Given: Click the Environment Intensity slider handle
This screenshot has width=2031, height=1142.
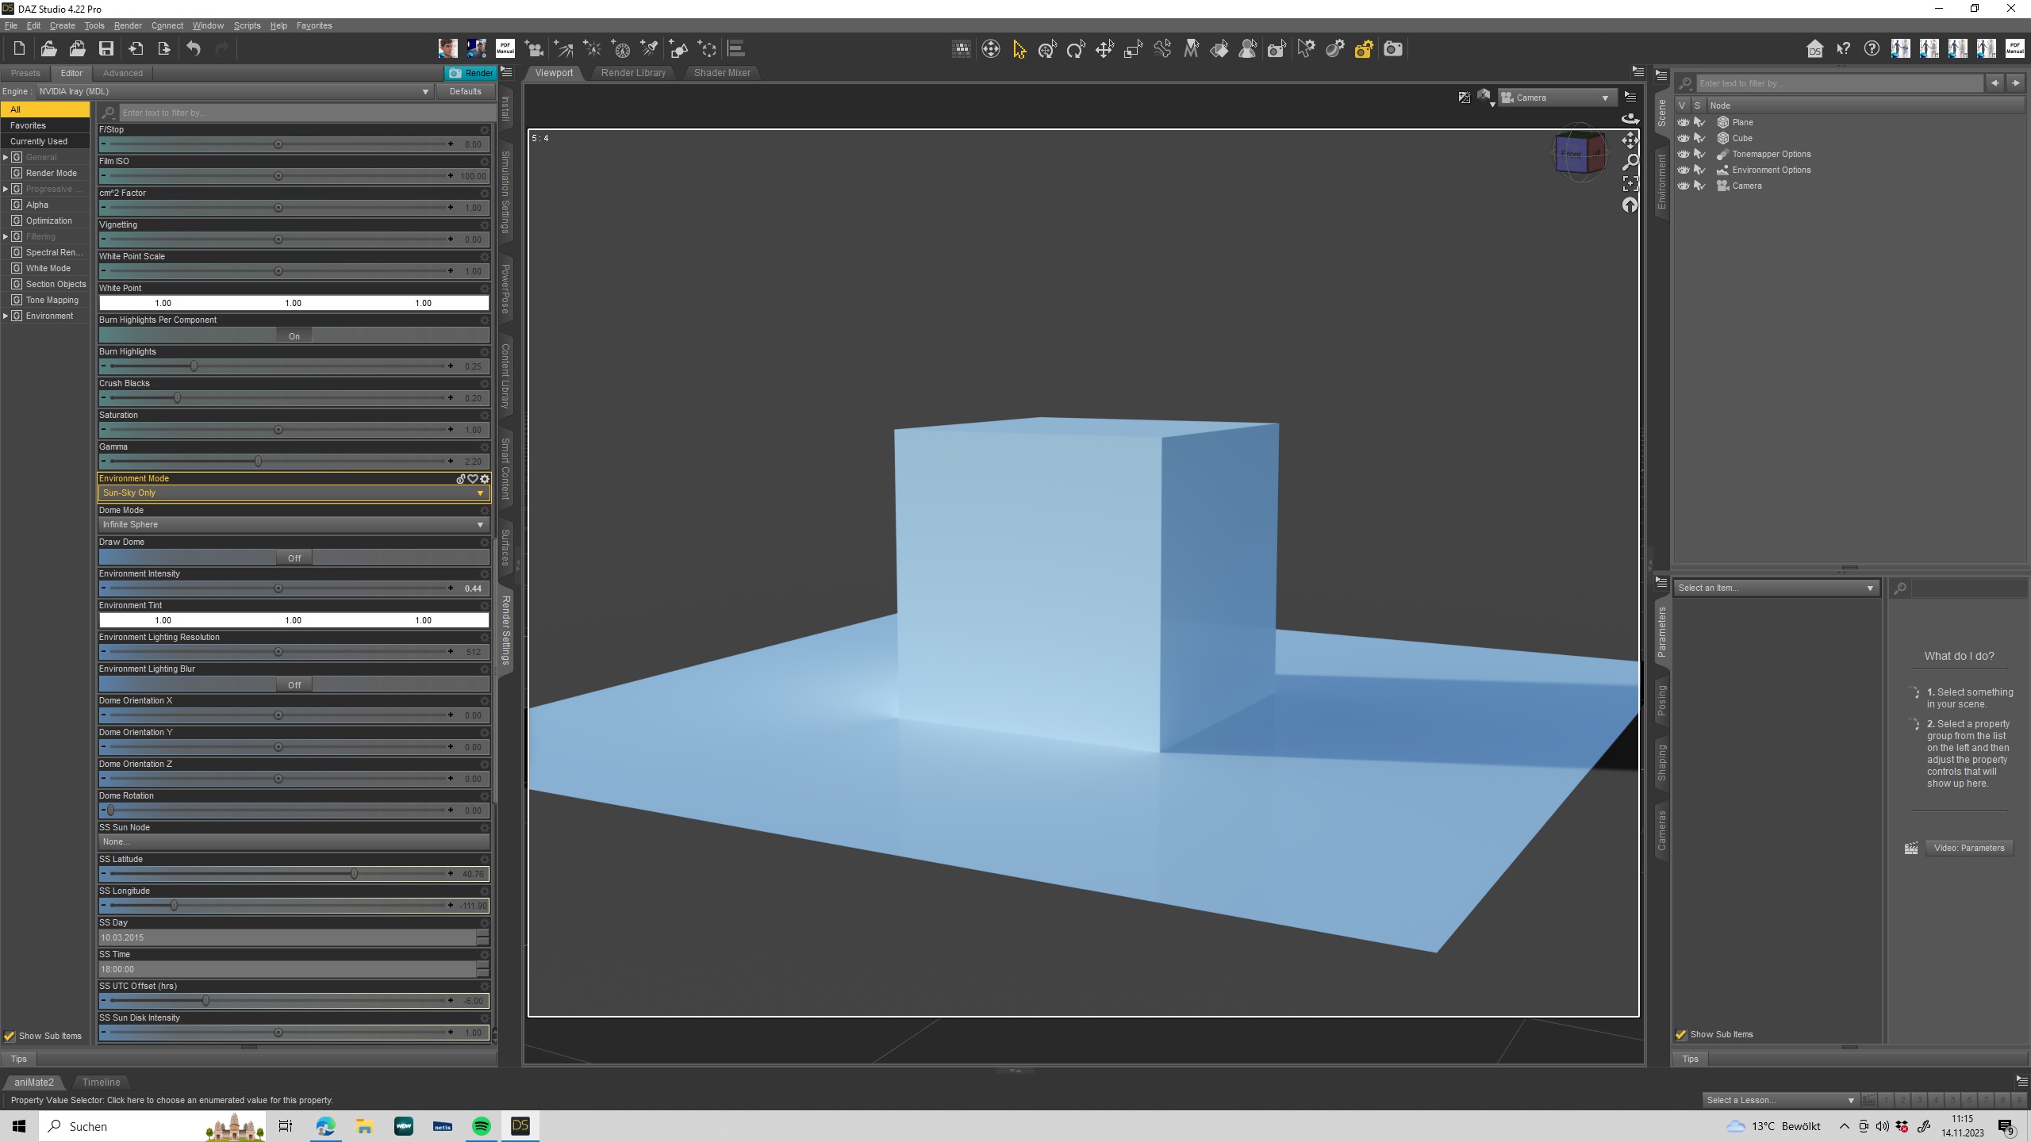Looking at the screenshot, I should [278, 588].
